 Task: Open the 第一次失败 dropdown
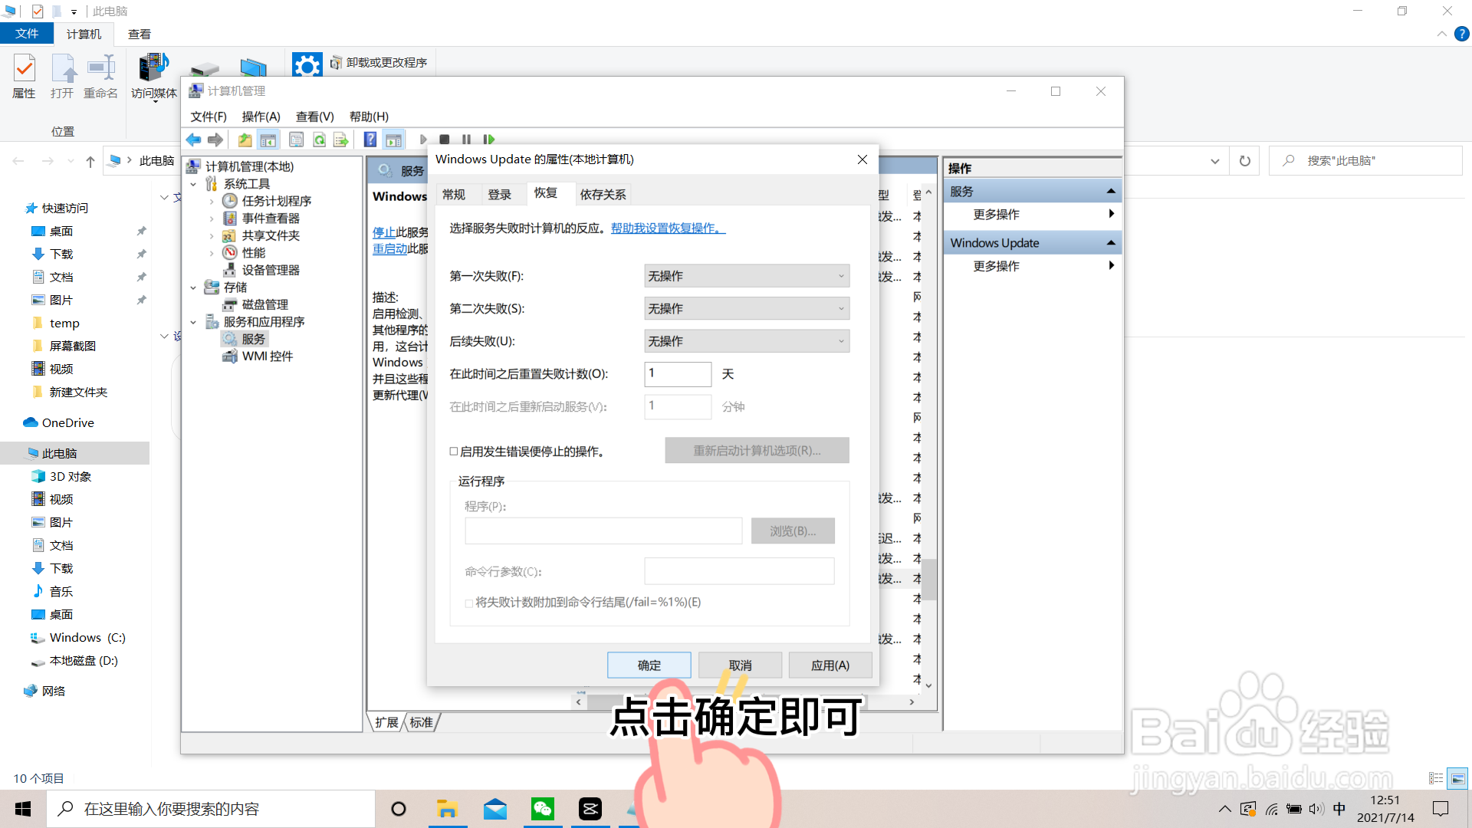coord(841,275)
